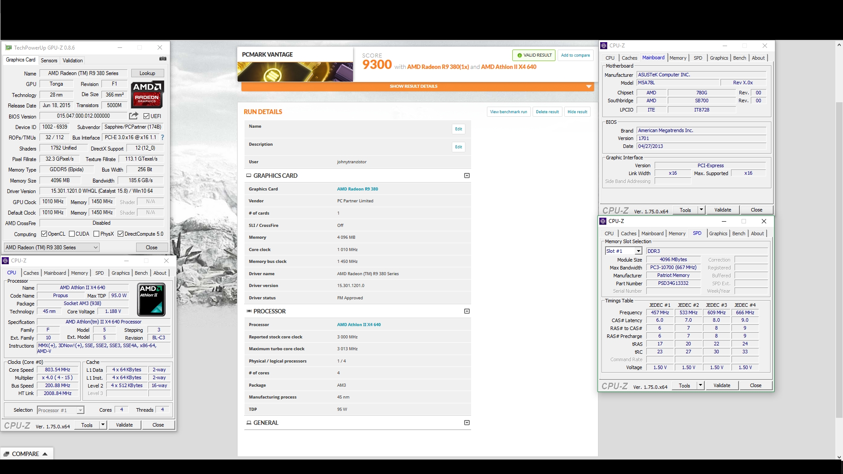Viewport: 843px width, 474px height.
Task: Toggle the UEFI checkbox in GPU-Z
Action: coord(147,116)
